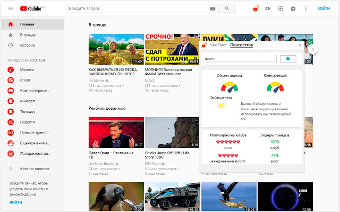
Task: Click the В тренде flame icon
Action: click(11, 35)
